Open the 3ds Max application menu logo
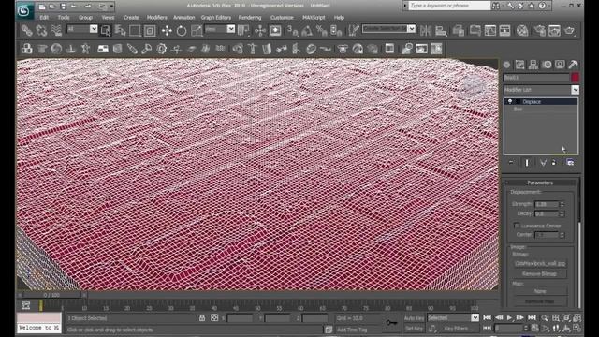The width and height of the screenshot is (599, 337). 25,10
